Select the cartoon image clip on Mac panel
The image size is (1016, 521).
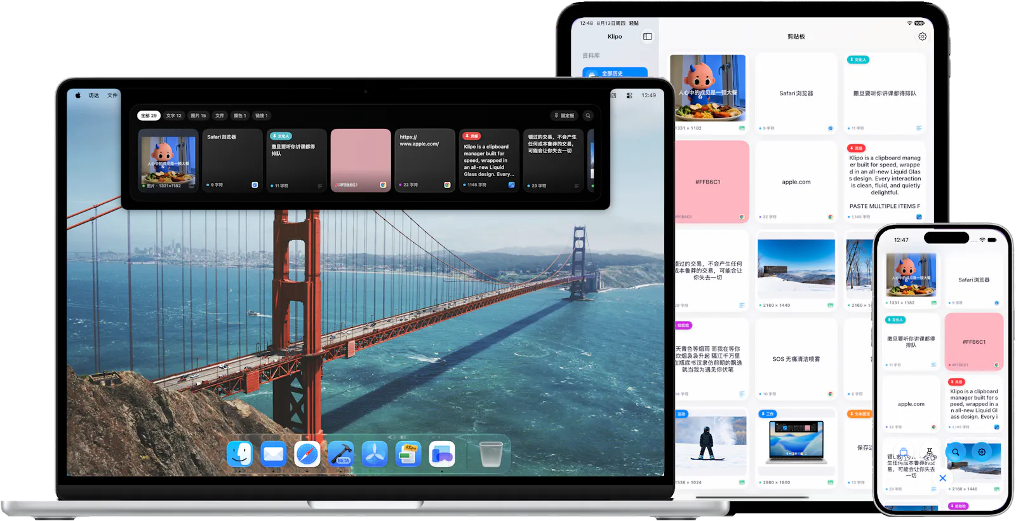tap(168, 160)
